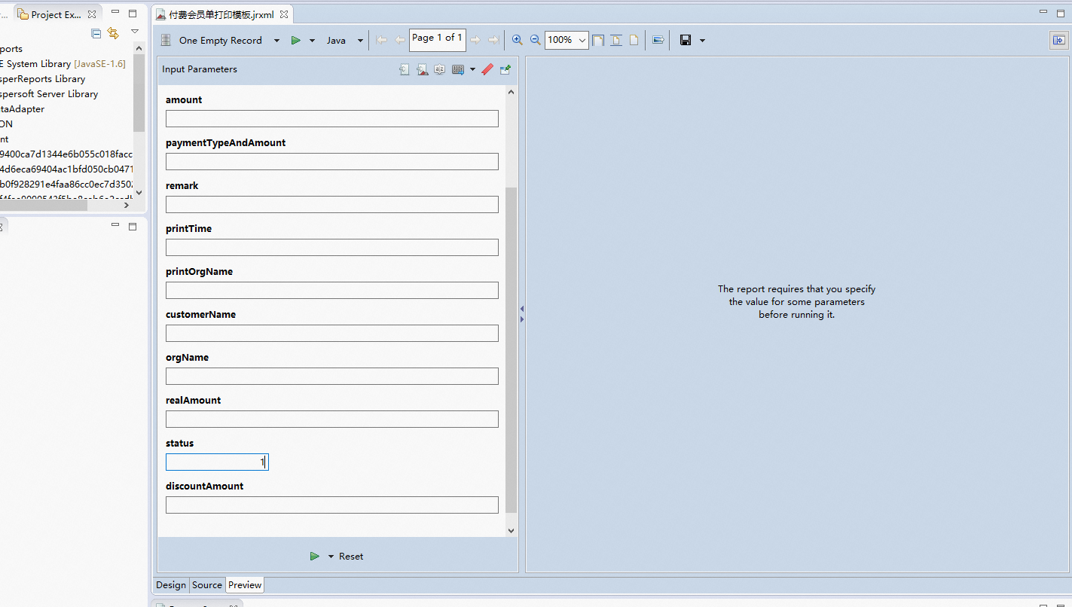The image size is (1072, 607).
Task: Click the discountAmount input field
Action: click(332, 505)
